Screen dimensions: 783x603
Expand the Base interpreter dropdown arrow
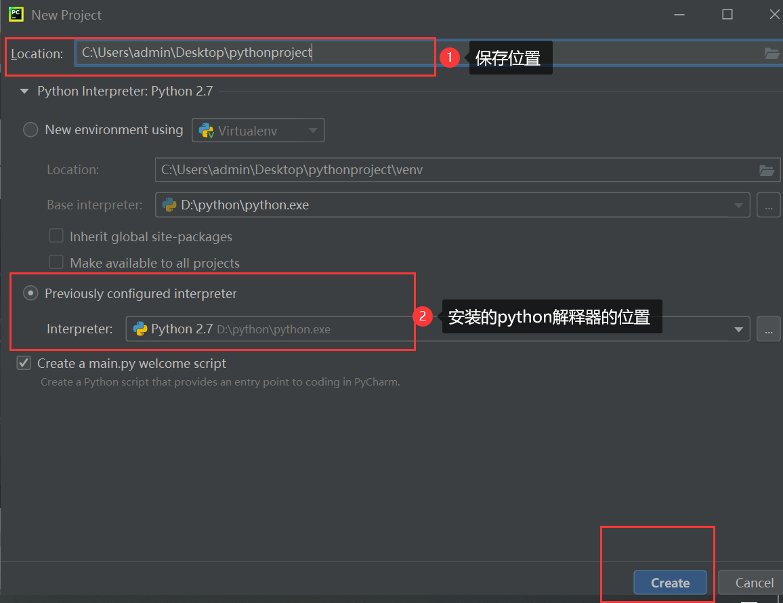(738, 205)
